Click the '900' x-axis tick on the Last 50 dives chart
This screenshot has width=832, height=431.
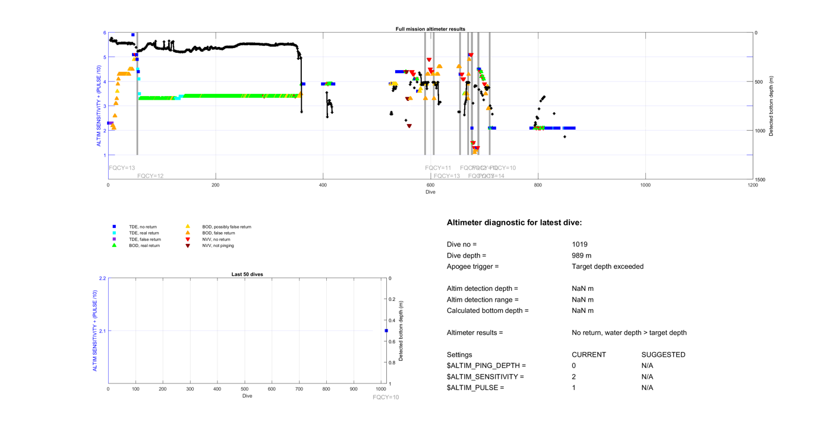(354, 389)
